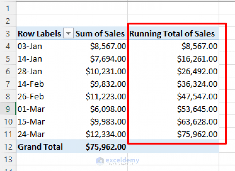Click the 14-Jan date cell
Viewport: 235px width, 171px height.
tap(45, 59)
